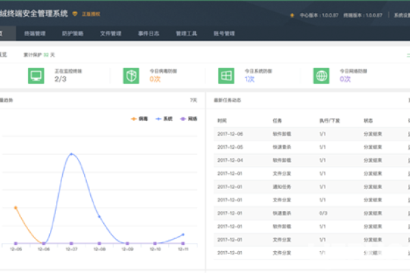Click the 通知任务 task cell

click(x=282, y=187)
